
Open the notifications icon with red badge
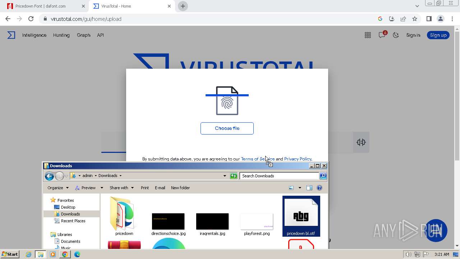pos(382,35)
